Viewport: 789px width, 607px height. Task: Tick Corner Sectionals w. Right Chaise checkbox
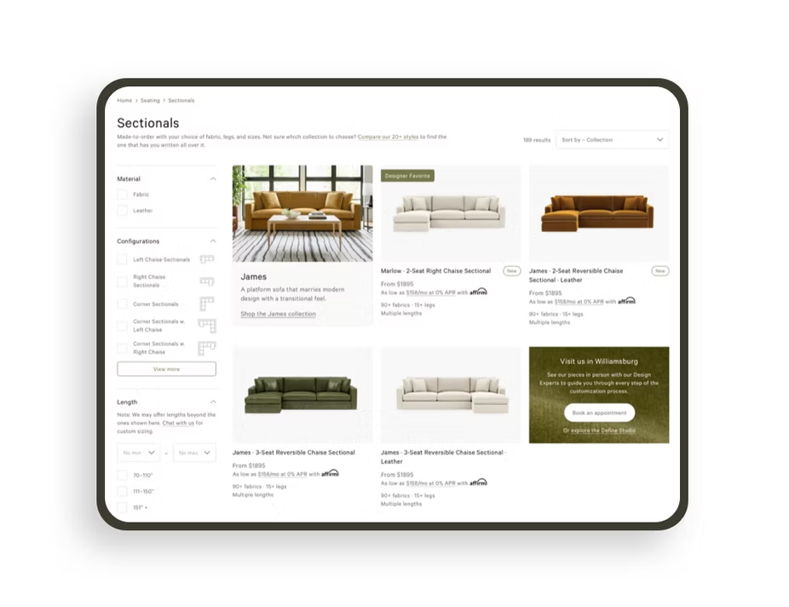coord(122,348)
